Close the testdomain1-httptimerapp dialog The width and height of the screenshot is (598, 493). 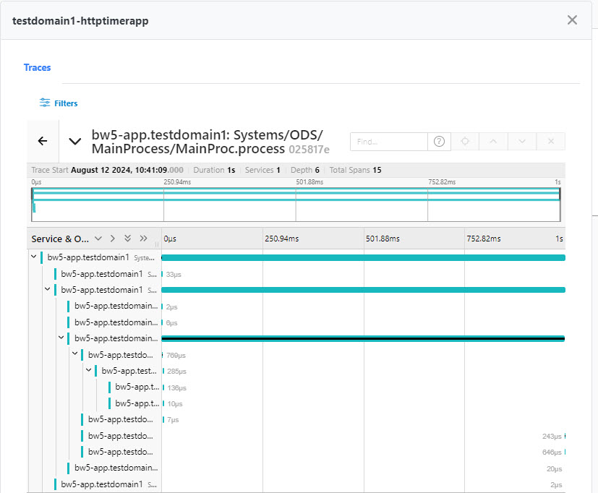(x=572, y=20)
